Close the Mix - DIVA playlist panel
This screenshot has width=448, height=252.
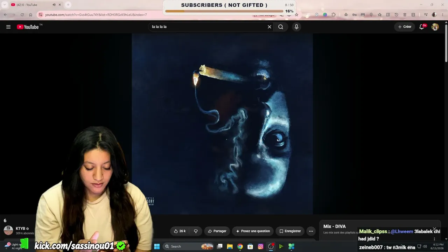pos(434,229)
